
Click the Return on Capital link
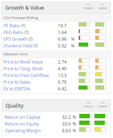coord(23,117)
